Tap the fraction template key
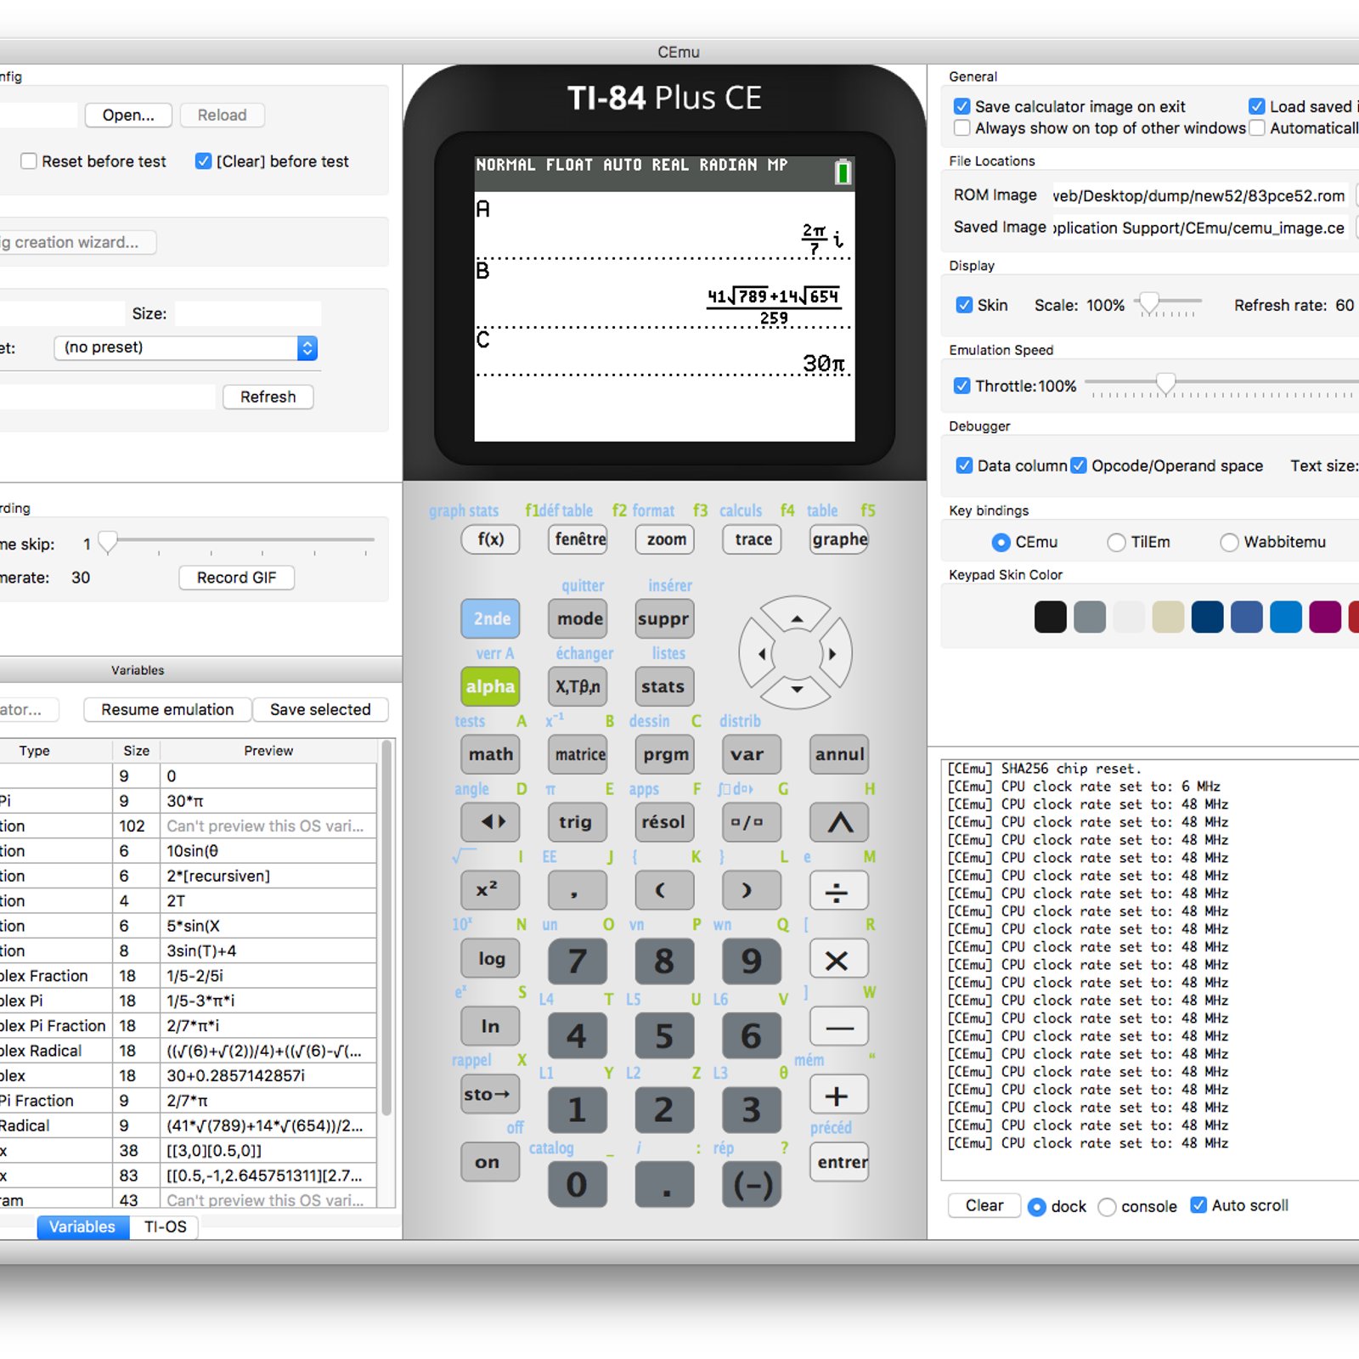The width and height of the screenshot is (1359, 1359). pyautogui.click(x=751, y=822)
